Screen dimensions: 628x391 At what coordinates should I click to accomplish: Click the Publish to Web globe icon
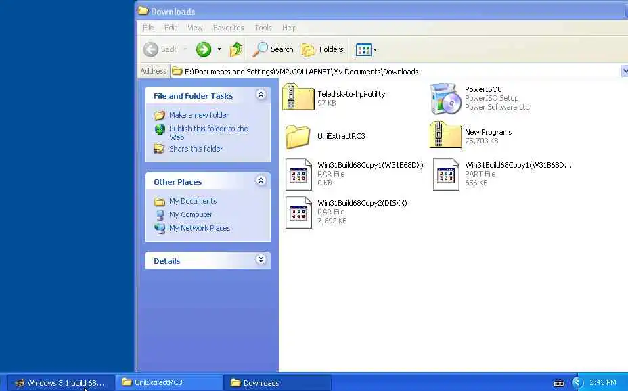160,129
